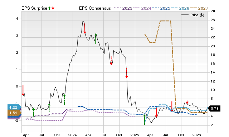Click the red surprise arrow at the price peak
Viewport: 229px width, 137px height.
(x=85, y=28)
